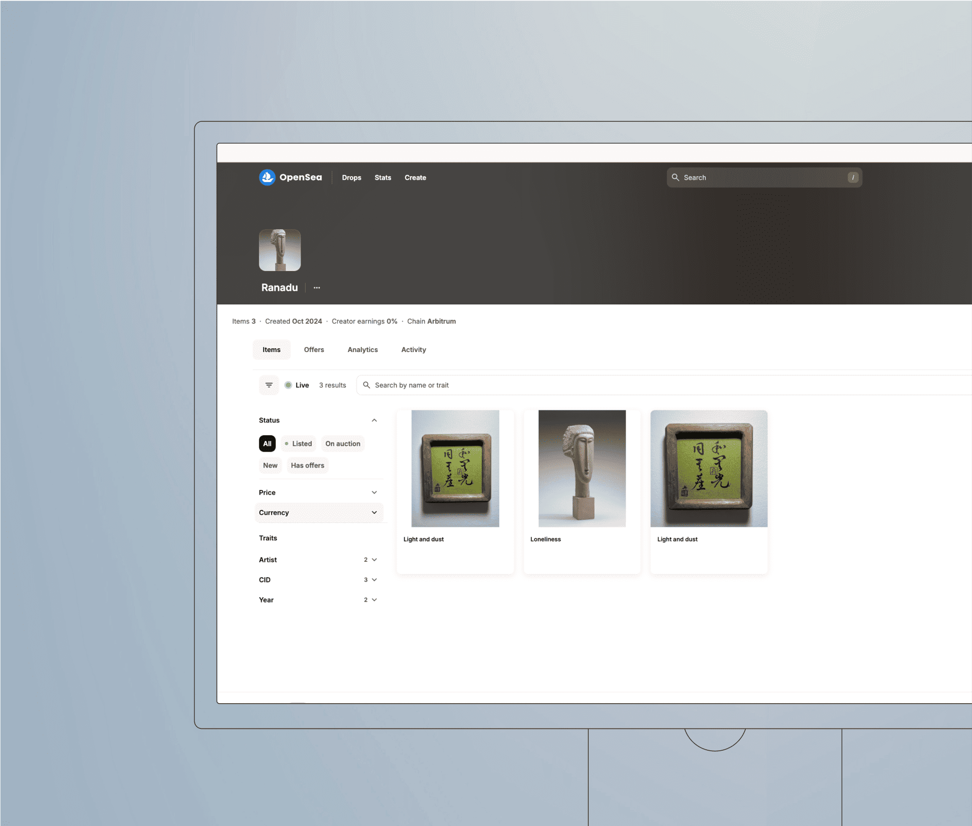Select the All status filter

tap(267, 443)
